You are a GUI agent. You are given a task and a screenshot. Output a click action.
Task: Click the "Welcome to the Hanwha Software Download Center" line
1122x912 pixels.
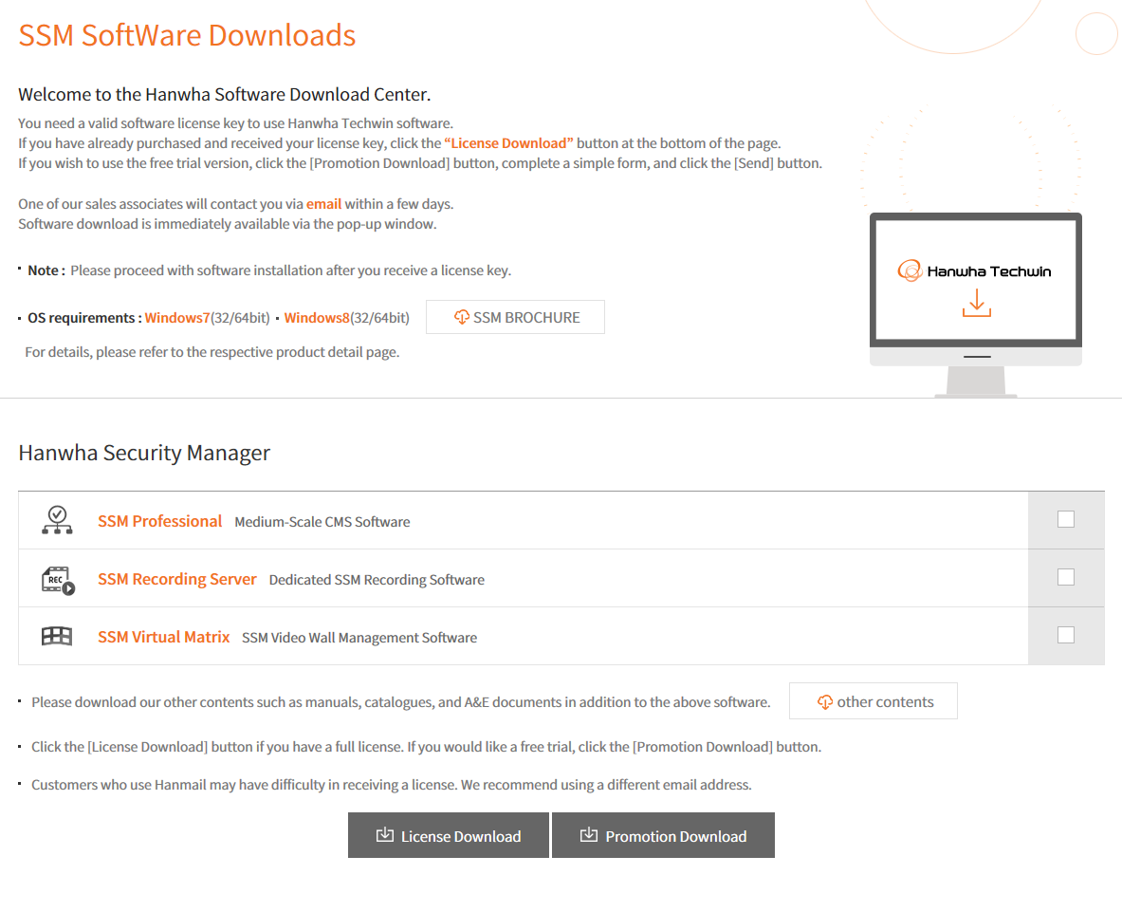click(224, 95)
